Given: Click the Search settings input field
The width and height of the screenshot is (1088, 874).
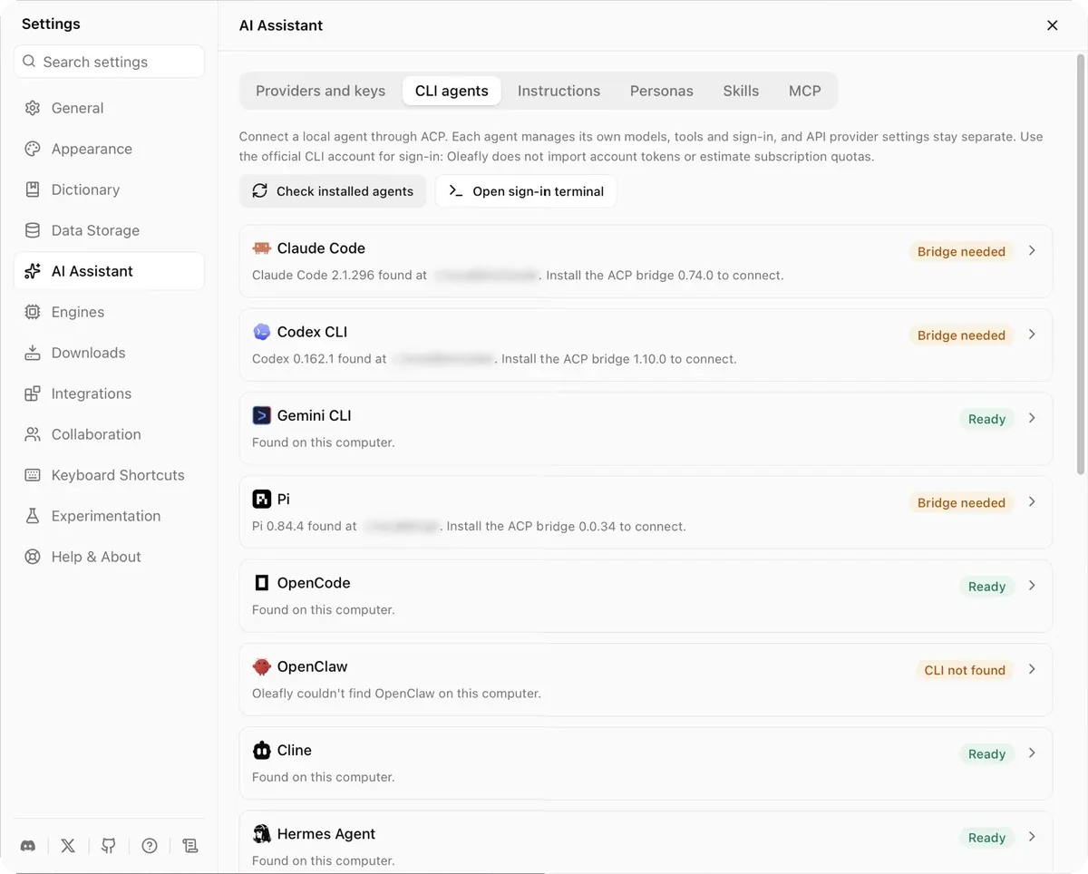Looking at the screenshot, I should pos(109,62).
